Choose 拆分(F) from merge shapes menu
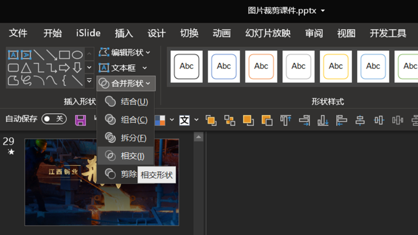Screen dimensions: 418x235 click(126, 138)
